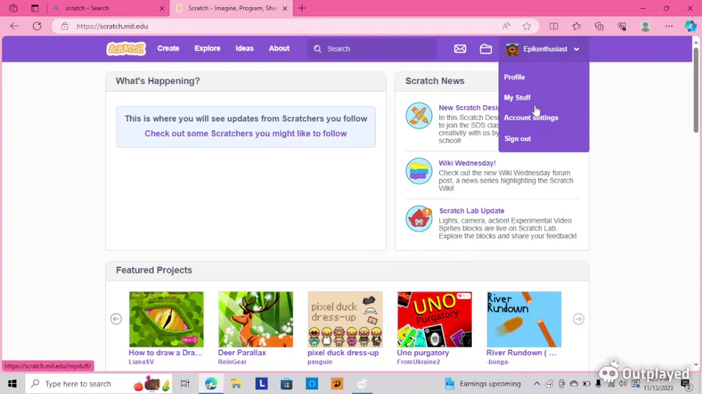702x394 pixels.
Task: Open the dragon eye project thumbnail
Action: [166, 319]
